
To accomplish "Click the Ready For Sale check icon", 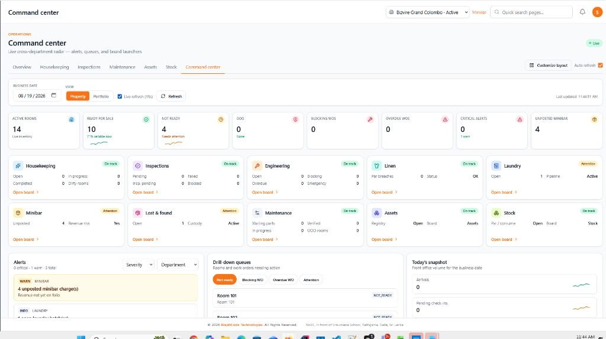I will pos(146,119).
